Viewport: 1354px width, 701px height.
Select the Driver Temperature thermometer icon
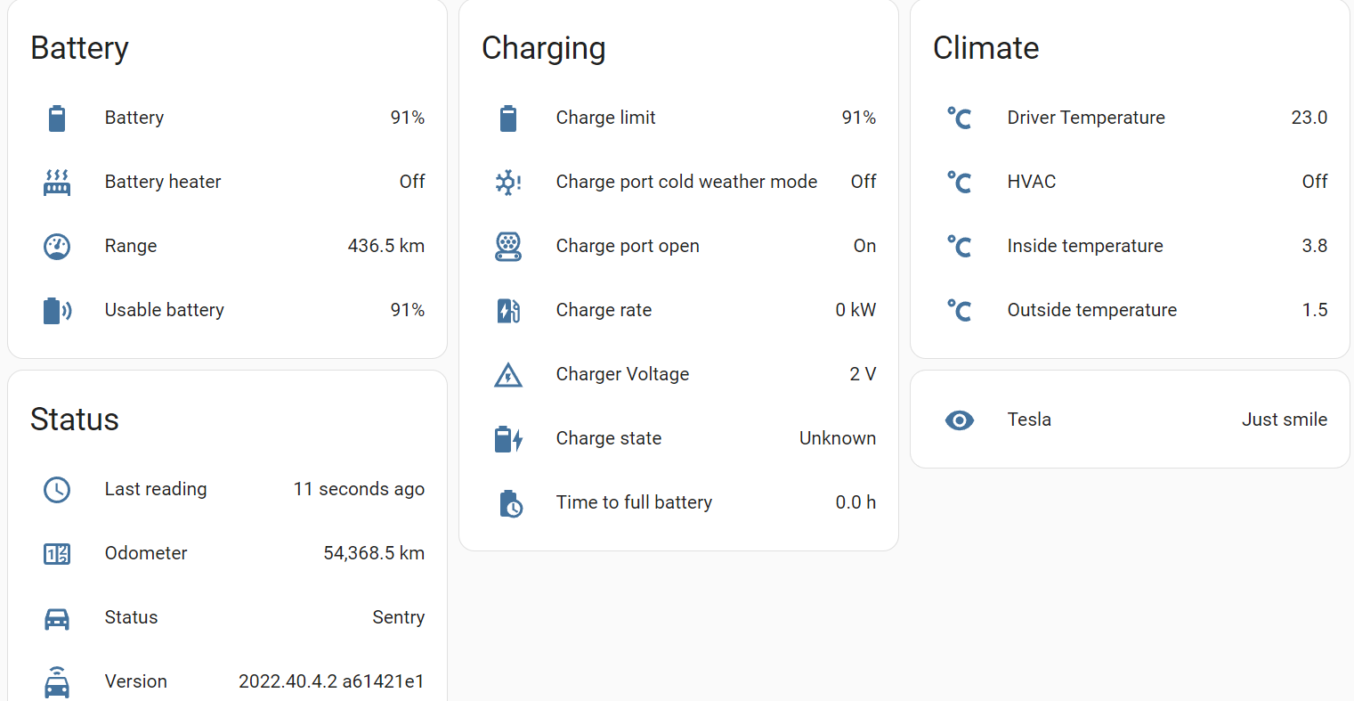coord(960,117)
